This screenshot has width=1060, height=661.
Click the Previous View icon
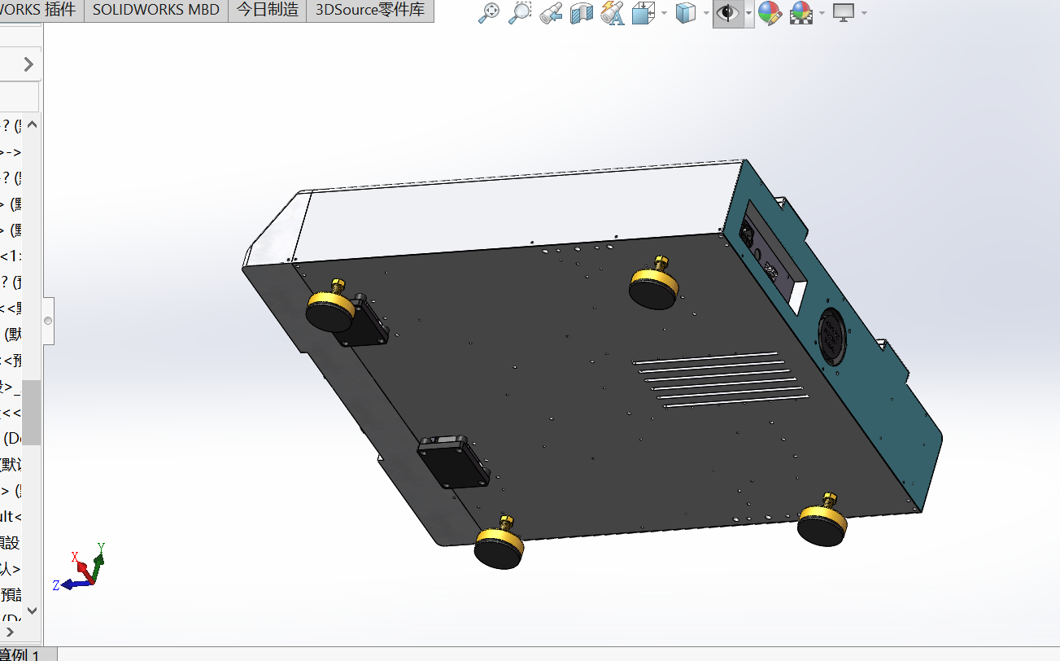point(551,13)
